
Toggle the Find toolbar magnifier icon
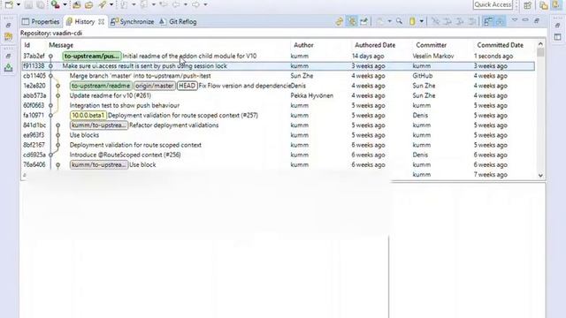(399, 21)
